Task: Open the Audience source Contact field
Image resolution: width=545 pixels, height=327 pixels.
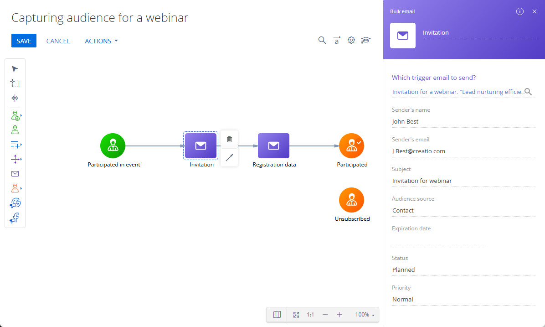Action: 464,210
